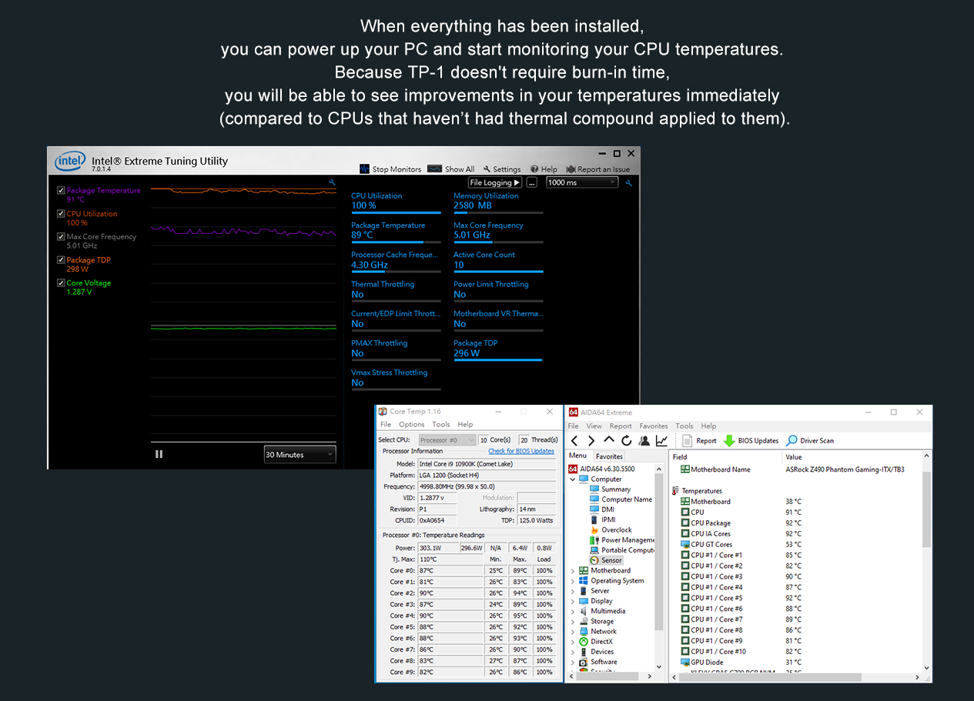Screen dimensions: 974x701
Task: Select Summary in AIDA64 tree
Action: pos(610,489)
